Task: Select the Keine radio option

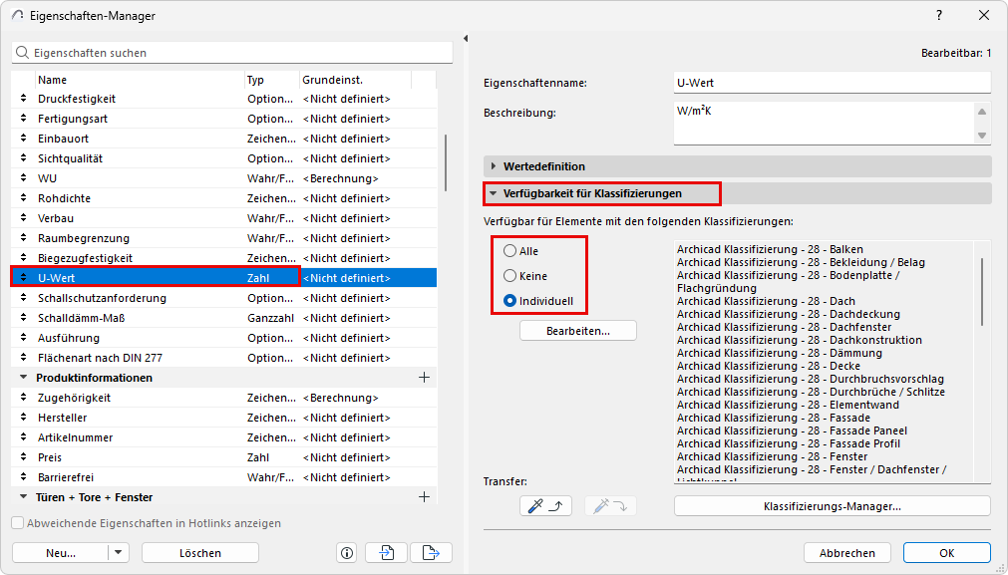Action: point(509,276)
